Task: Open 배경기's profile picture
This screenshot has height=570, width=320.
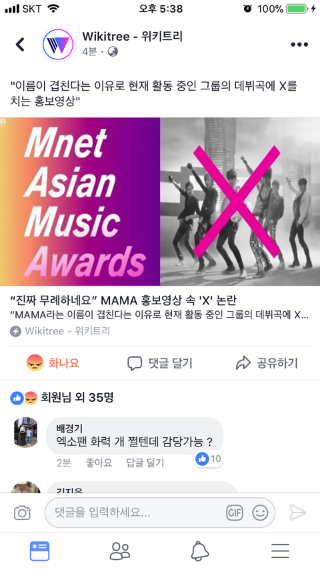Action: (25, 433)
